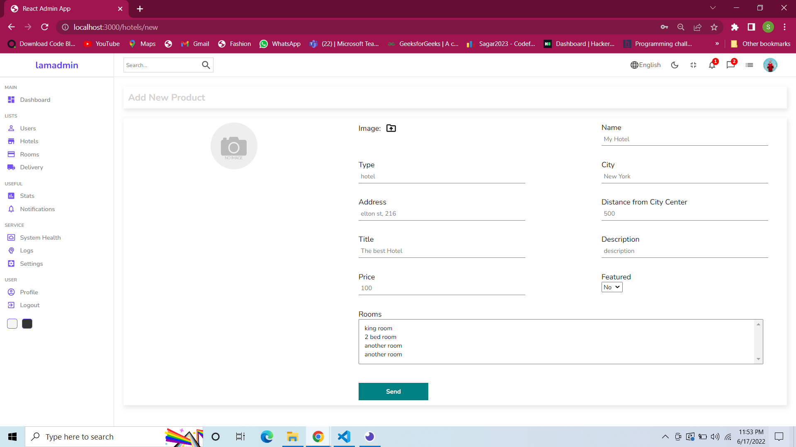796x447 pixels.
Task: Switch to light theme swatch
Action: [12, 324]
